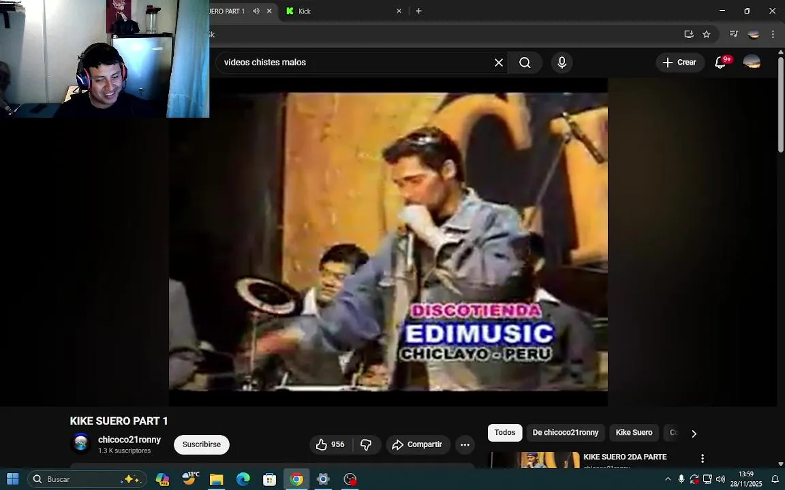This screenshot has height=490, width=785.
Task: Show more filter chips with right arrow
Action: tap(694, 434)
